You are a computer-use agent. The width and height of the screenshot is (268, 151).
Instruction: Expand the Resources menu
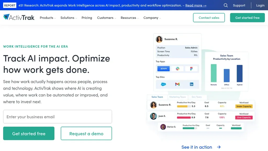130,18
